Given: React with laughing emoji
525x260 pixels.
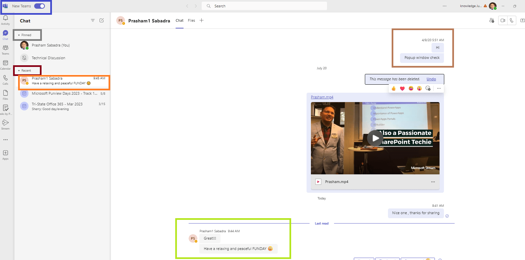Looking at the screenshot, I should (x=411, y=88).
